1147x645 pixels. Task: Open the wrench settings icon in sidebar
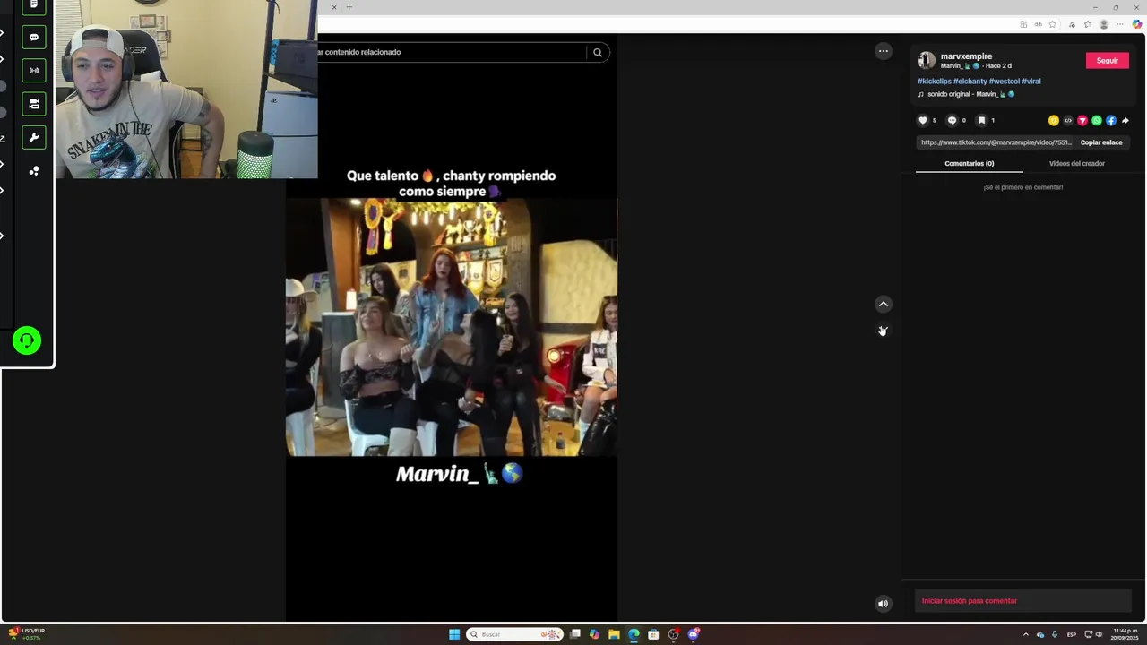click(34, 137)
